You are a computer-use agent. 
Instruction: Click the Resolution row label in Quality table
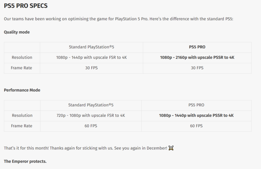(x=22, y=57)
